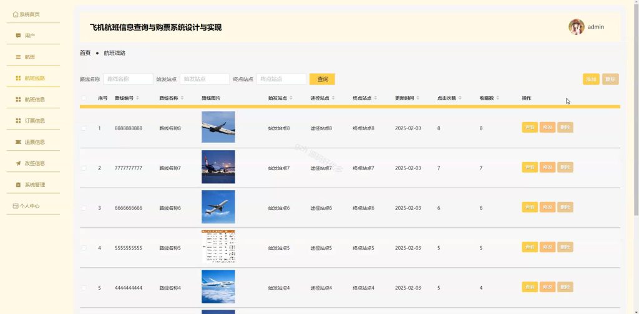
Task: Sort table by 收藏数 column arrows
Action: click(x=498, y=98)
